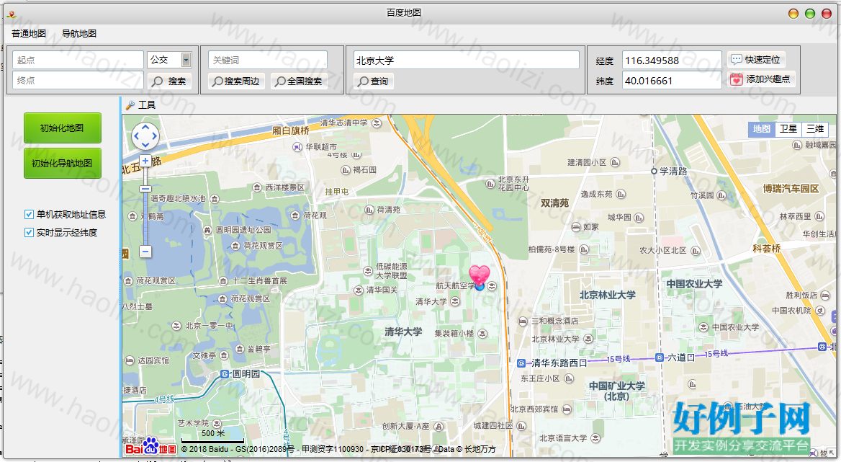841x462 pixels.
Task: Click the 清华大学 map label
Action: pos(403,332)
